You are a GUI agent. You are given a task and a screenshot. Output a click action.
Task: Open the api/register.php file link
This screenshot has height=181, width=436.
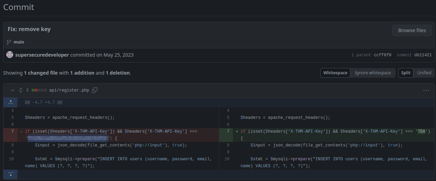tap(69, 90)
